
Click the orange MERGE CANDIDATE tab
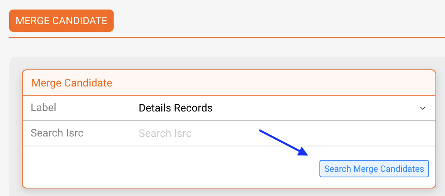(x=61, y=21)
